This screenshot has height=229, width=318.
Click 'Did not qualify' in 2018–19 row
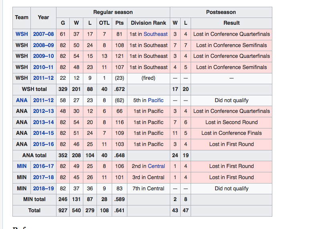pos(231,188)
